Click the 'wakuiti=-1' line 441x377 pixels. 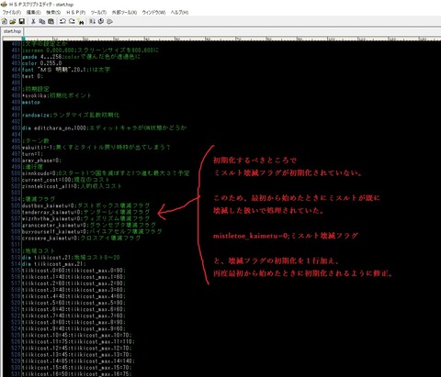pos(96,148)
